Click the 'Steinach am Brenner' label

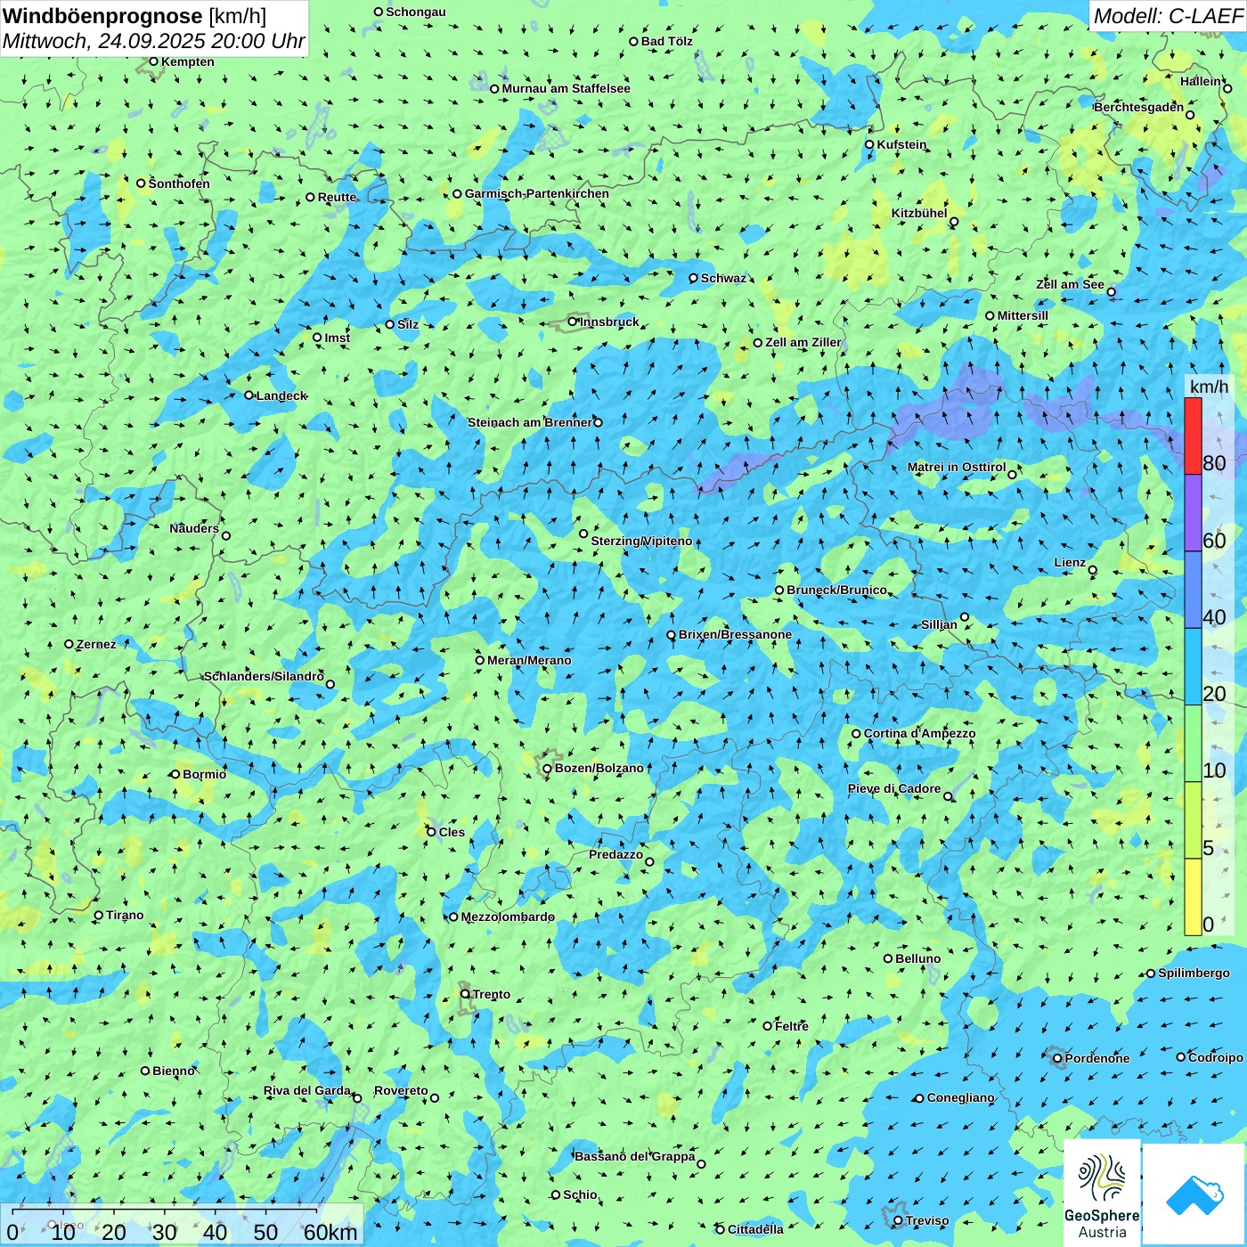(x=529, y=422)
